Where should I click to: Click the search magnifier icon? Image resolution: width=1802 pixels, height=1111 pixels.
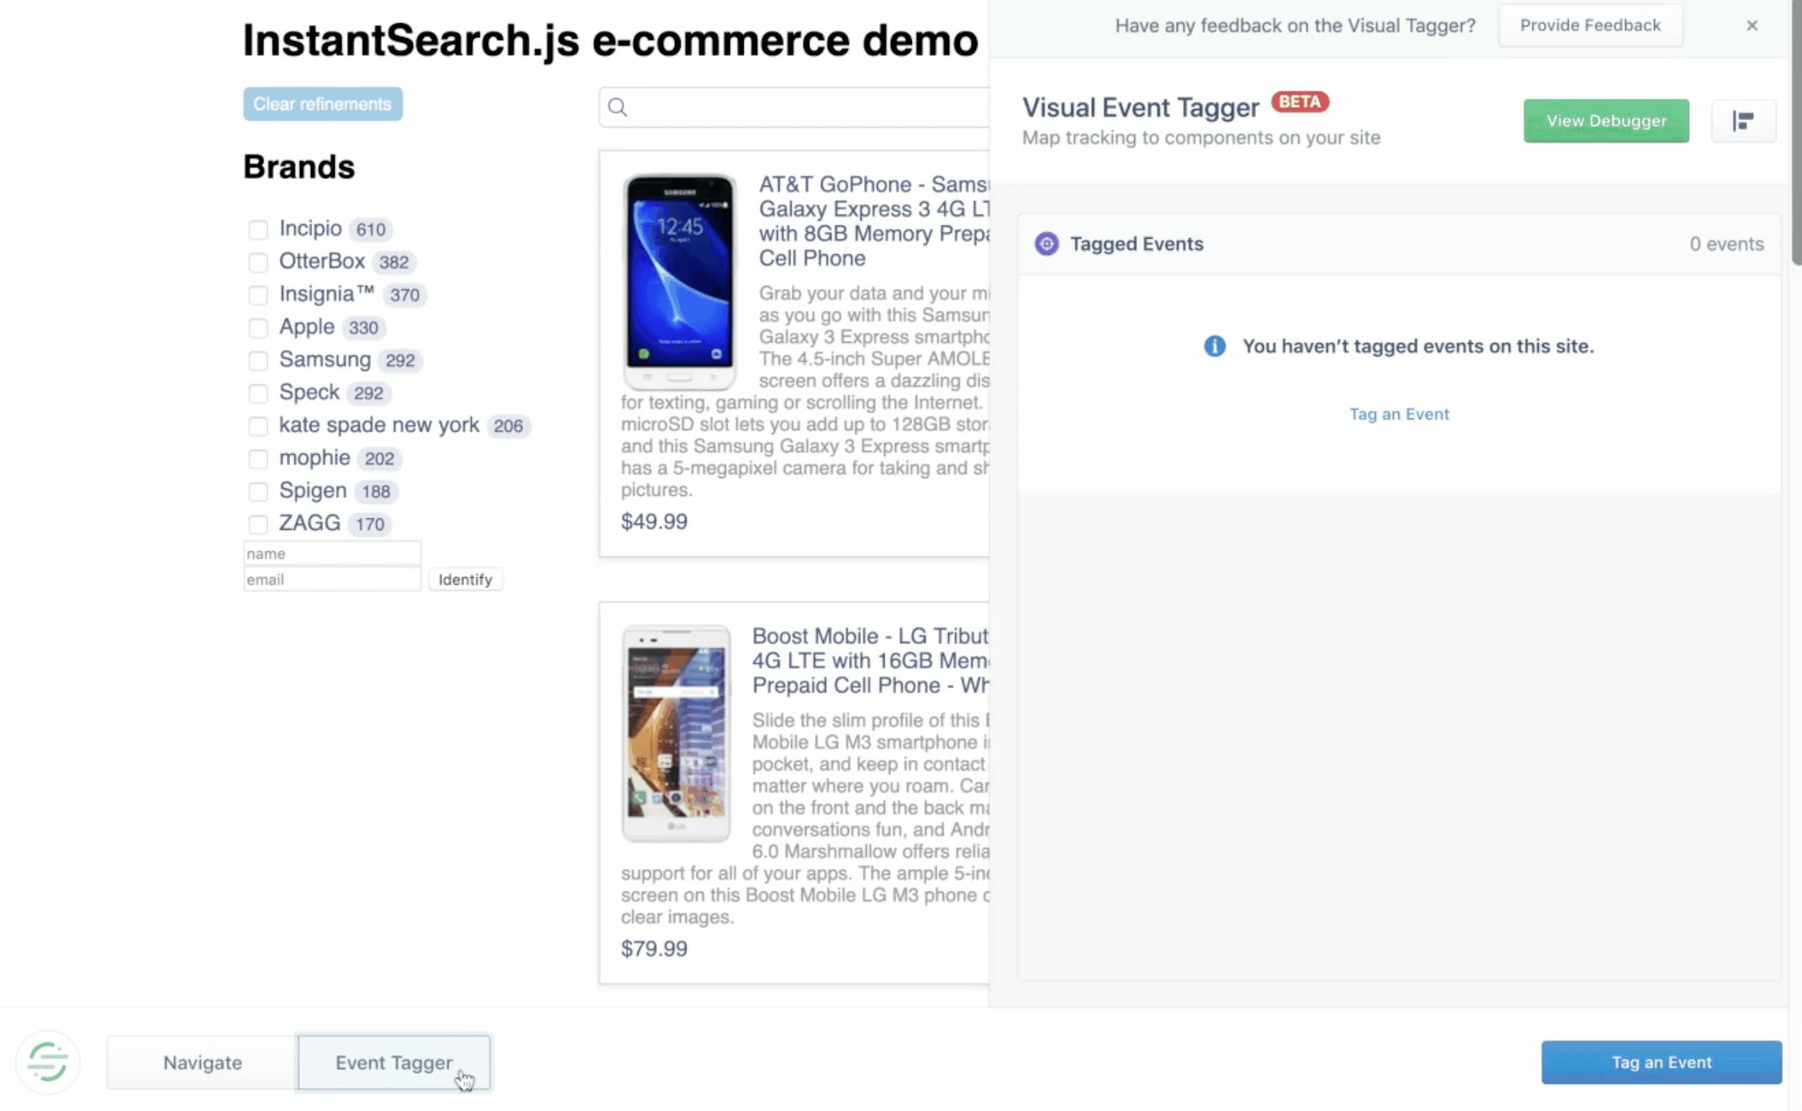617,107
